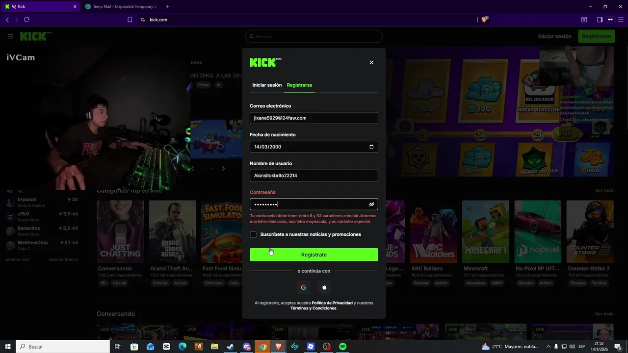Toggle password visibility eye icon
The height and width of the screenshot is (353, 628).
point(371,204)
